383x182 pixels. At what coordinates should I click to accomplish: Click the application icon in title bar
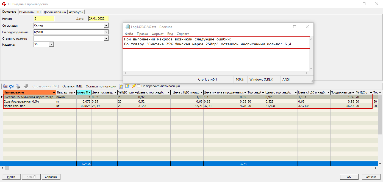[4, 4]
